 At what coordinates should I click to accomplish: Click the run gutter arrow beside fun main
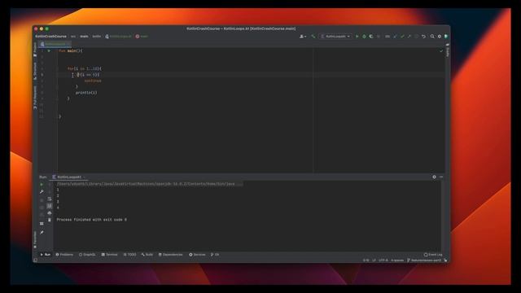tap(49, 50)
